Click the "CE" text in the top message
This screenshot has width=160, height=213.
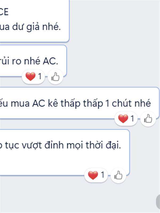click(4, 12)
